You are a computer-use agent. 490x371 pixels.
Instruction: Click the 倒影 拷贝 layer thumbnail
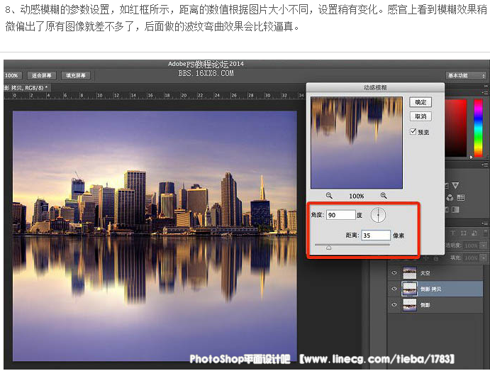coord(410,289)
